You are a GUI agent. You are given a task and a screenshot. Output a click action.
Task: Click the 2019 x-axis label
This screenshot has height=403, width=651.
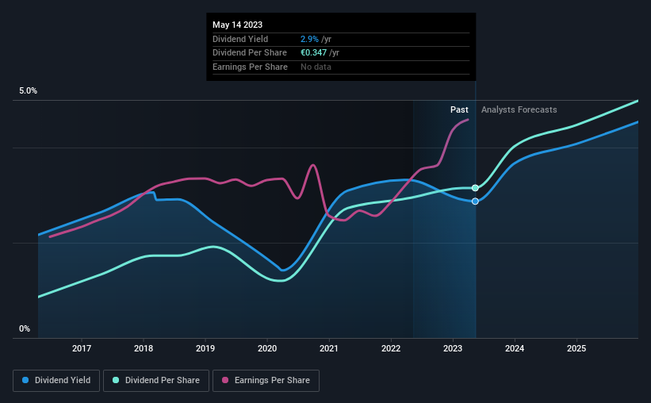(x=205, y=348)
